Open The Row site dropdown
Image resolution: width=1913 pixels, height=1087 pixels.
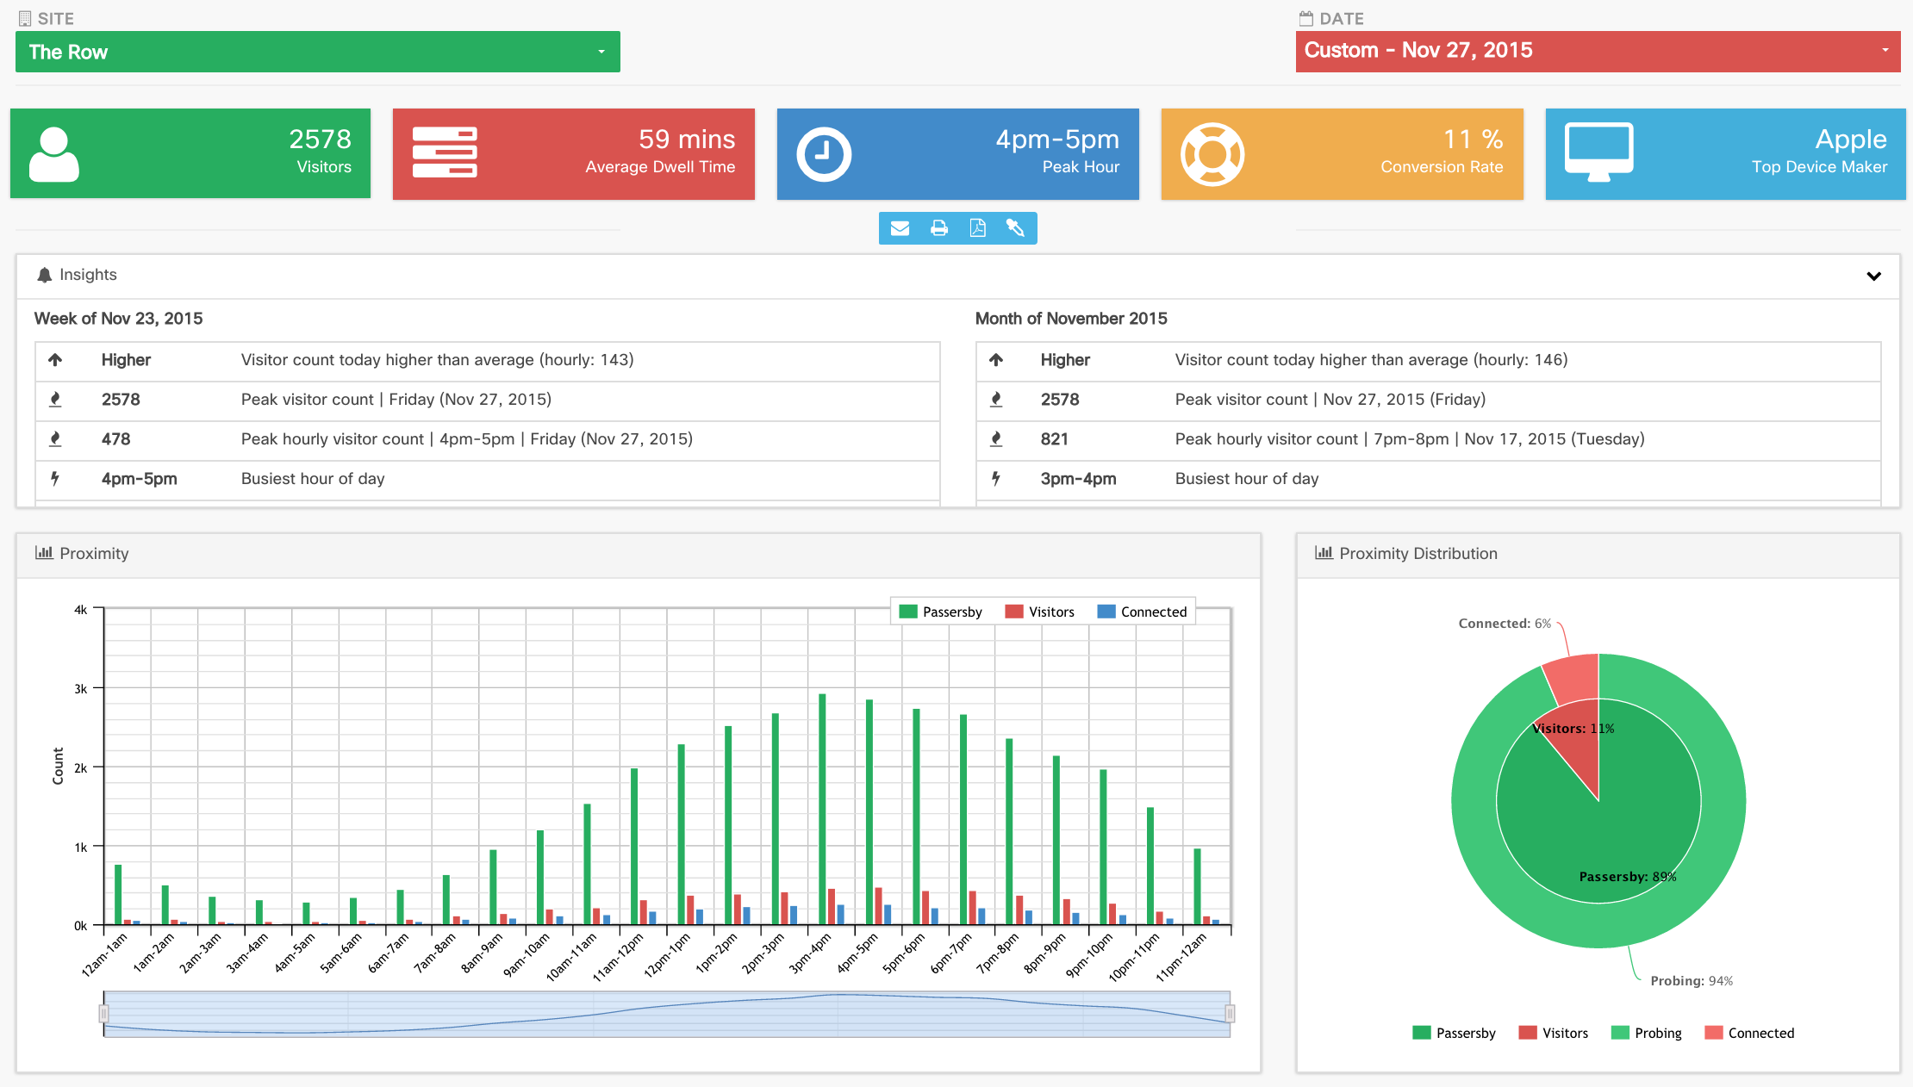(317, 52)
